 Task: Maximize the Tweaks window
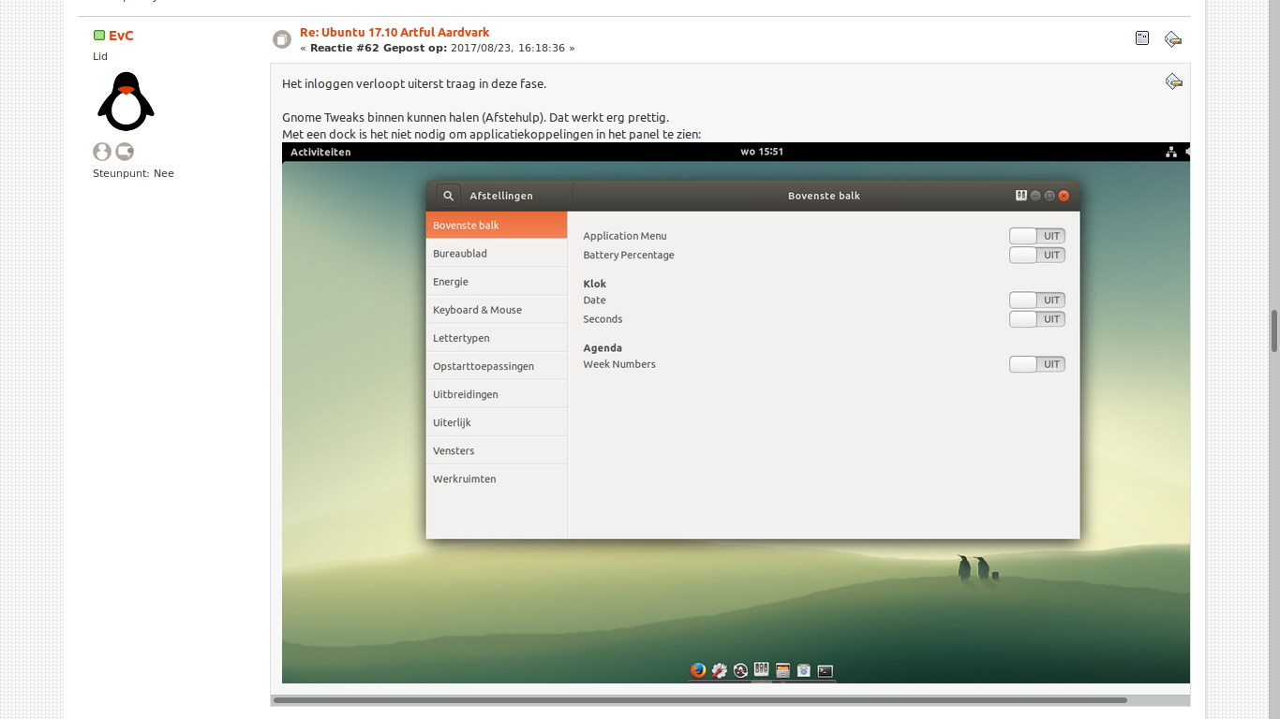pos(1049,196)
